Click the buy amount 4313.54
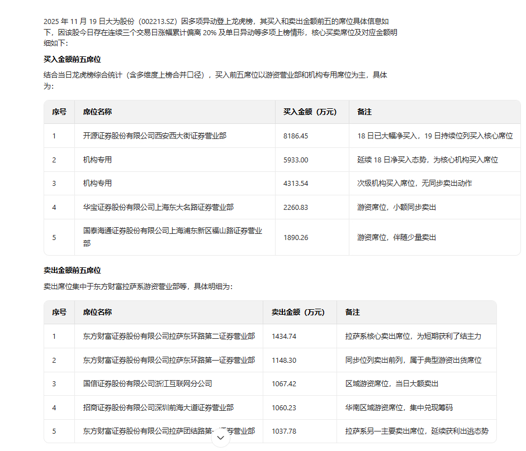This screenshot has width=526, height=451. (296, 184)
